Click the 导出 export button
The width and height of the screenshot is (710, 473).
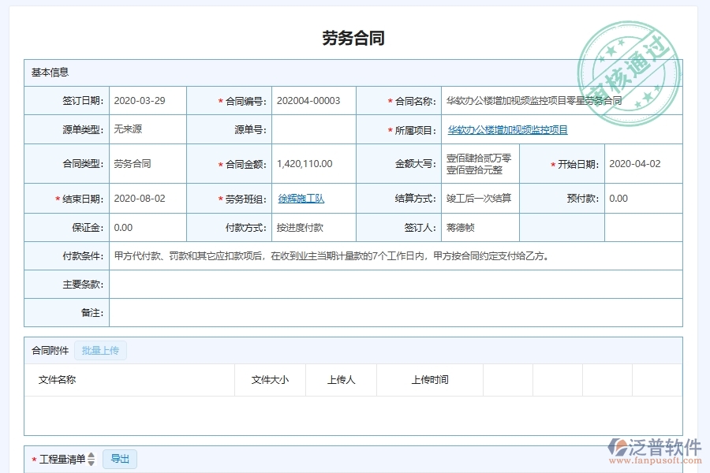120,459
